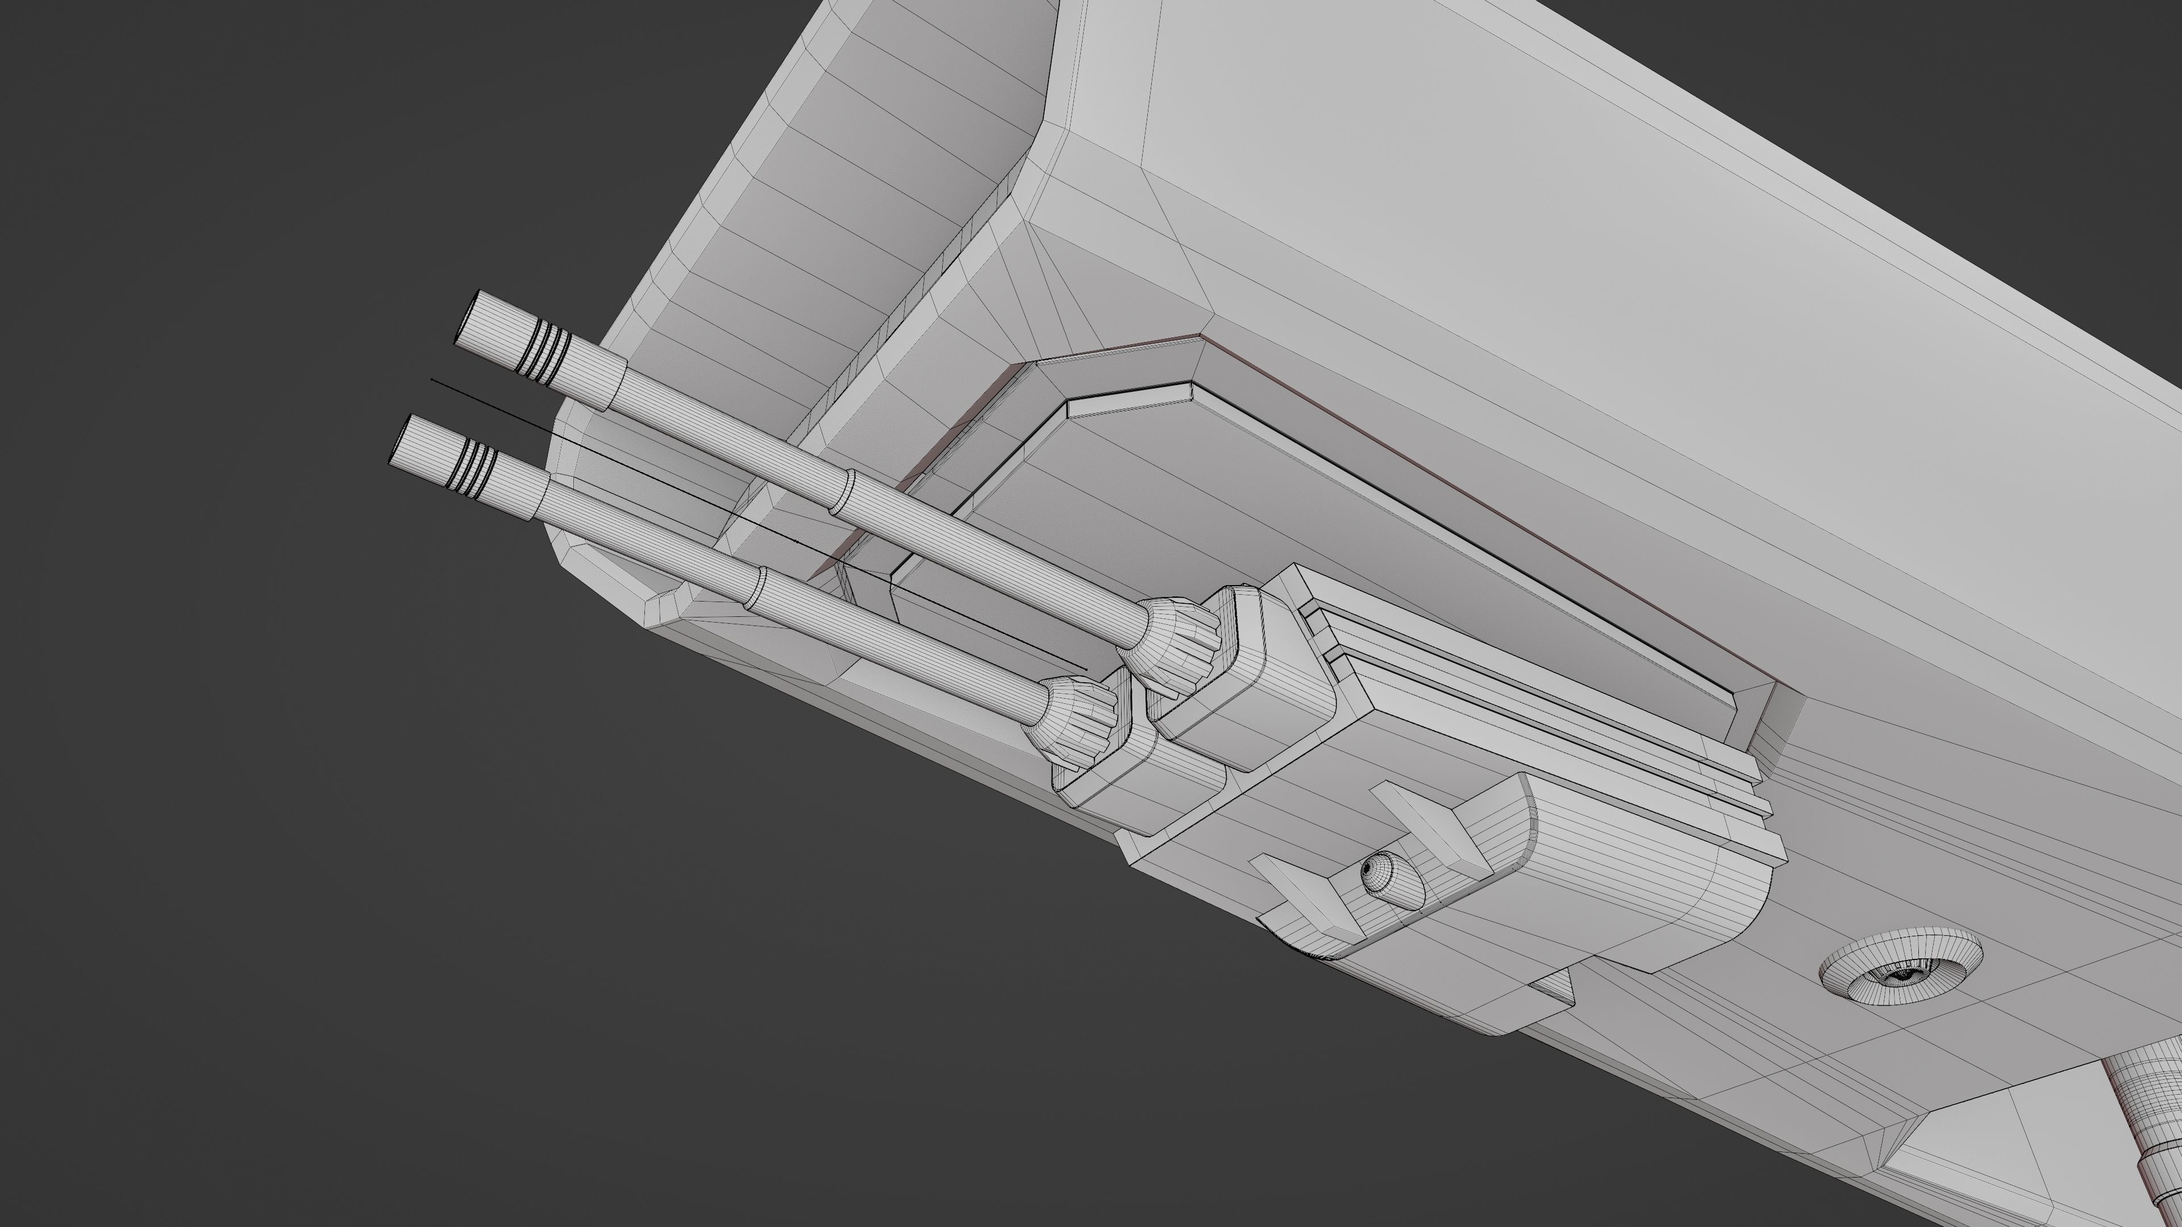Click the collar ring on lower barrel

[x=756, y=588]
